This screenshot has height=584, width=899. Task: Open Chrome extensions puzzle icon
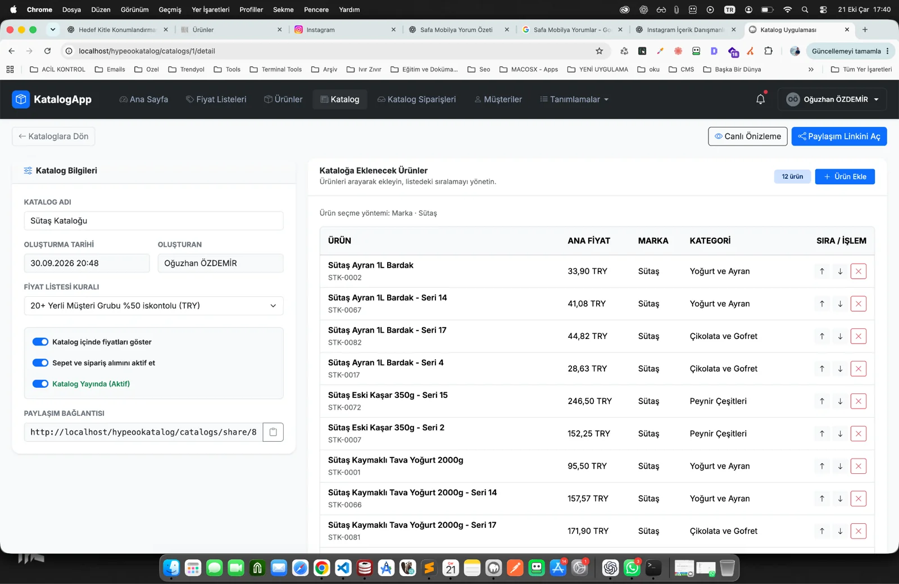coord(768,51)
